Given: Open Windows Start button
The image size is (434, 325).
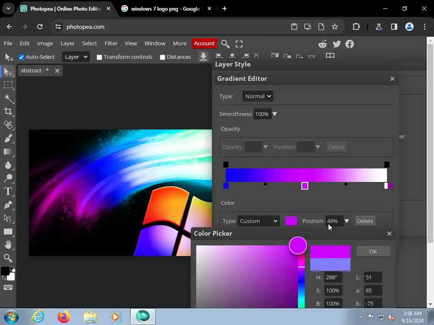Looking at the screenshot, I should coord(11,317).
